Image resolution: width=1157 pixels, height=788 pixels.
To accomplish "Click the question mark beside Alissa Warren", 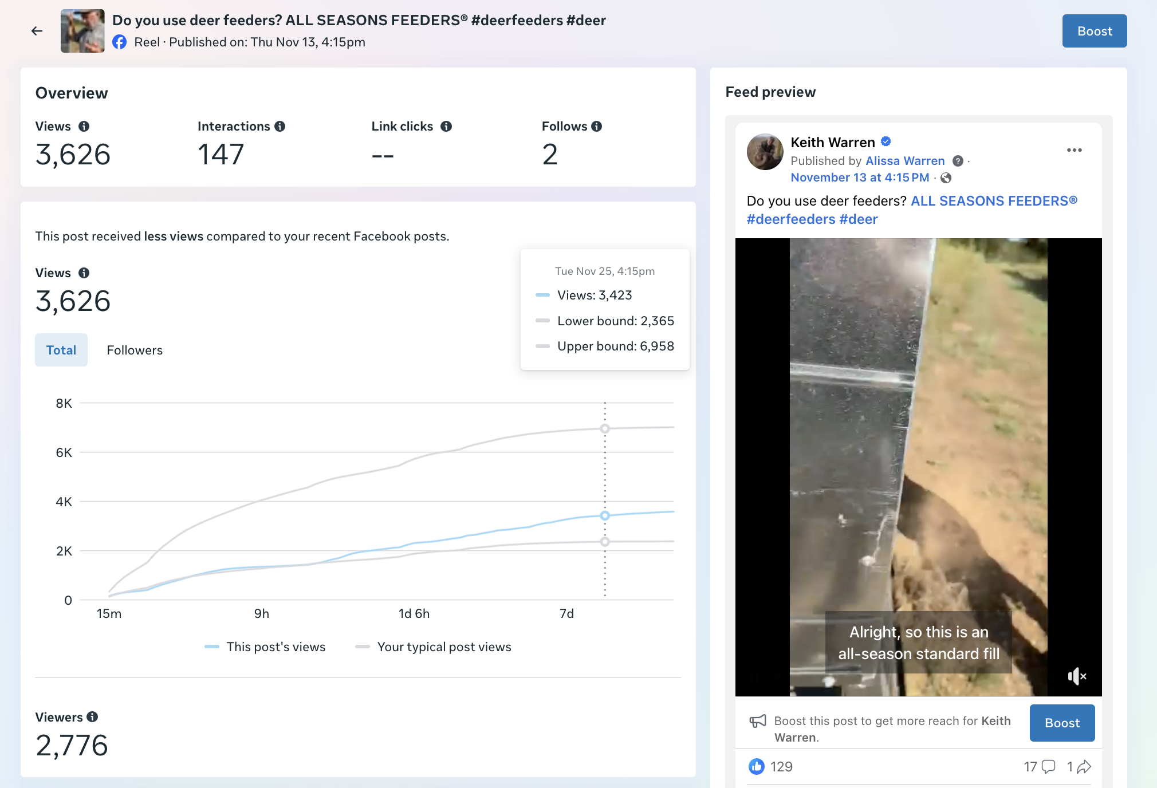I will pos(958,161).
